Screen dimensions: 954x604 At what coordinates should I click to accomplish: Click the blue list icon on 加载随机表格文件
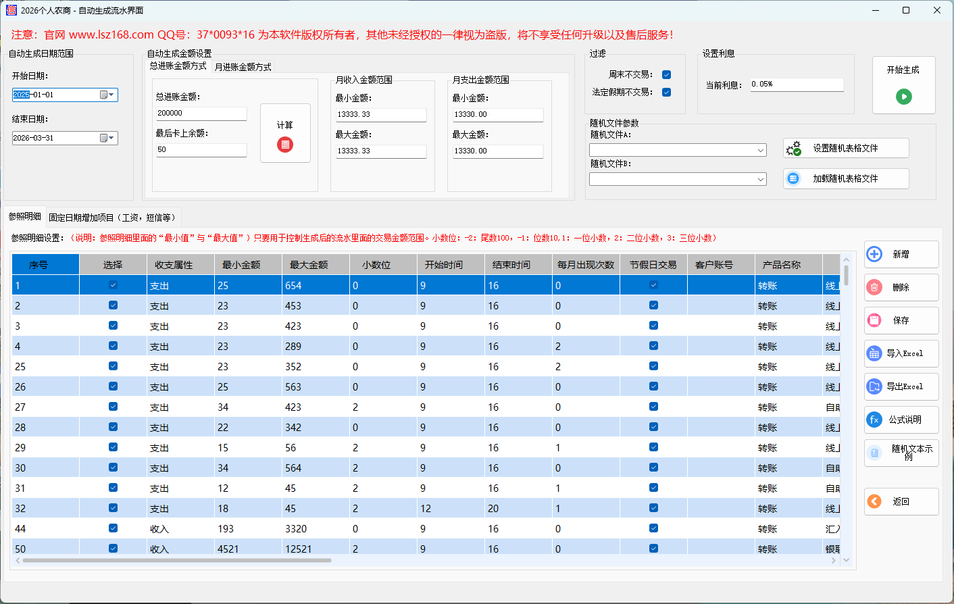click(x=793, y=178)
